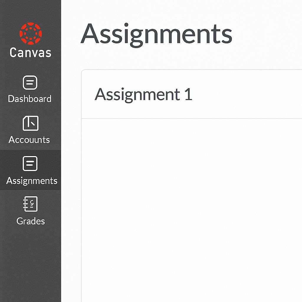Screen dimensions: 302x302
Task: Click the Canvas wordmark text
Action: pos(30,53)
